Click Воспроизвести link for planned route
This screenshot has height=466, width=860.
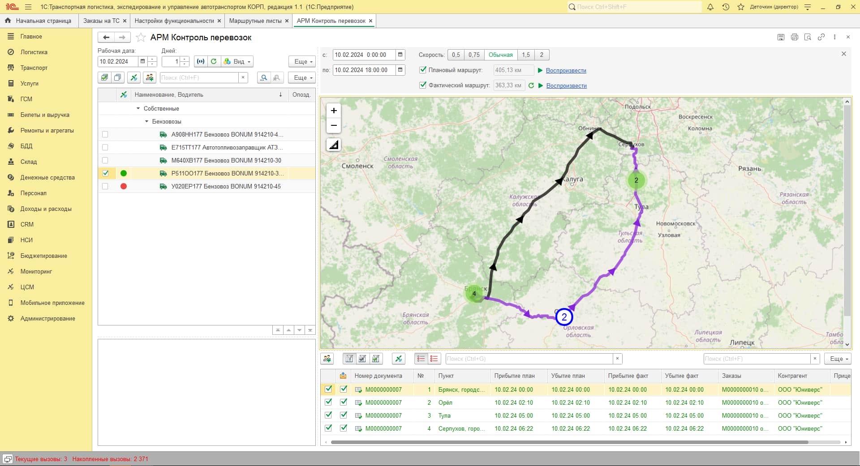tap(566, 70)
